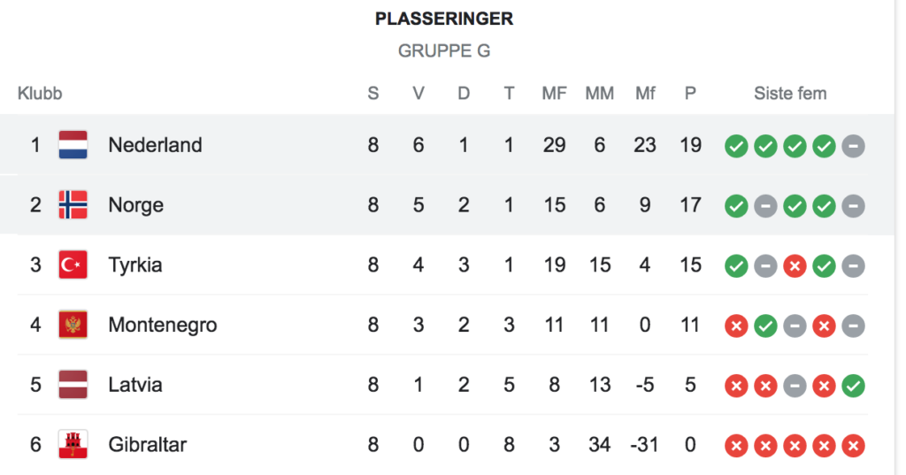Click the MF column header
The image size is (906, 475).
(x=554, y=94)
